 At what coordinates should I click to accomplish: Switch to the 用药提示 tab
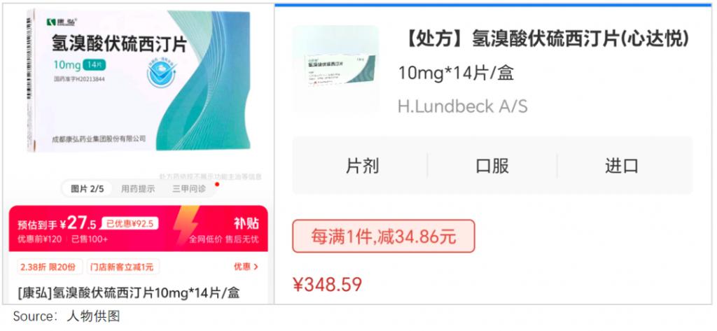tap(138, 189)
